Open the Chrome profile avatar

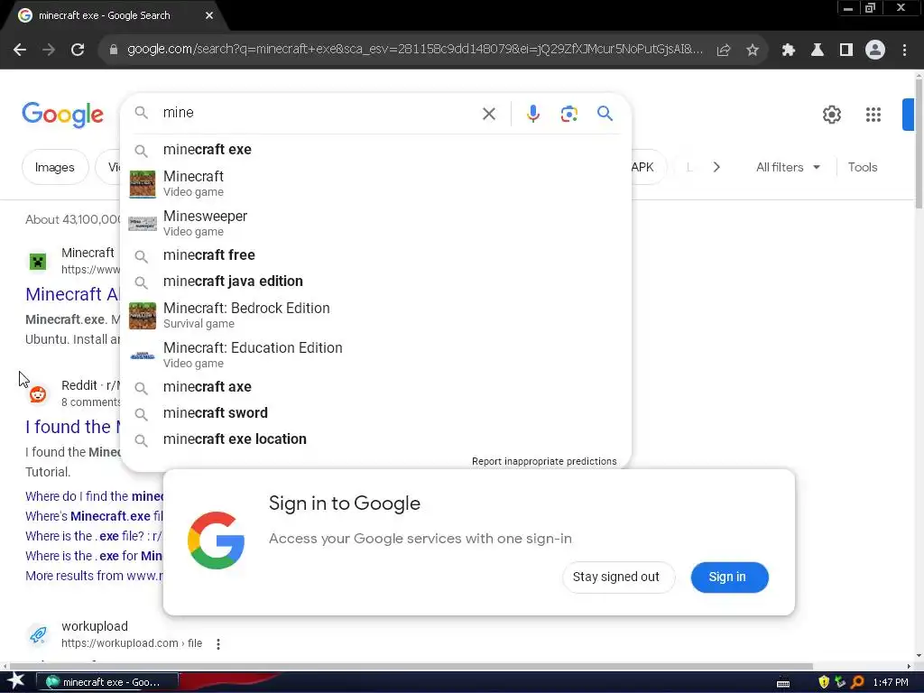[x=875, y=51]
